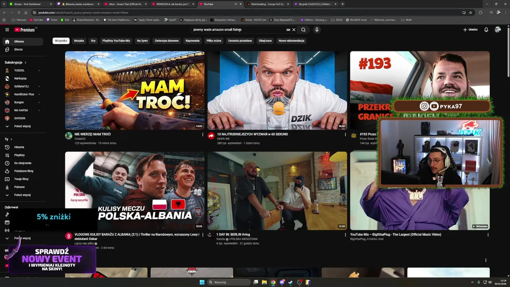The height and width of the screenshot is (287, 510).
Task: Open options for 10 NAJTRUDNIEJSZYCH WYZWAŃ video
Action: point(345,135)
